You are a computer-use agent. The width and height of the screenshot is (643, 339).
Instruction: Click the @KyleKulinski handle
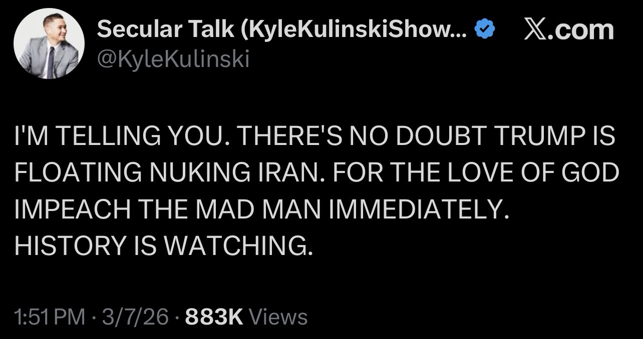(x=172, y=59)
